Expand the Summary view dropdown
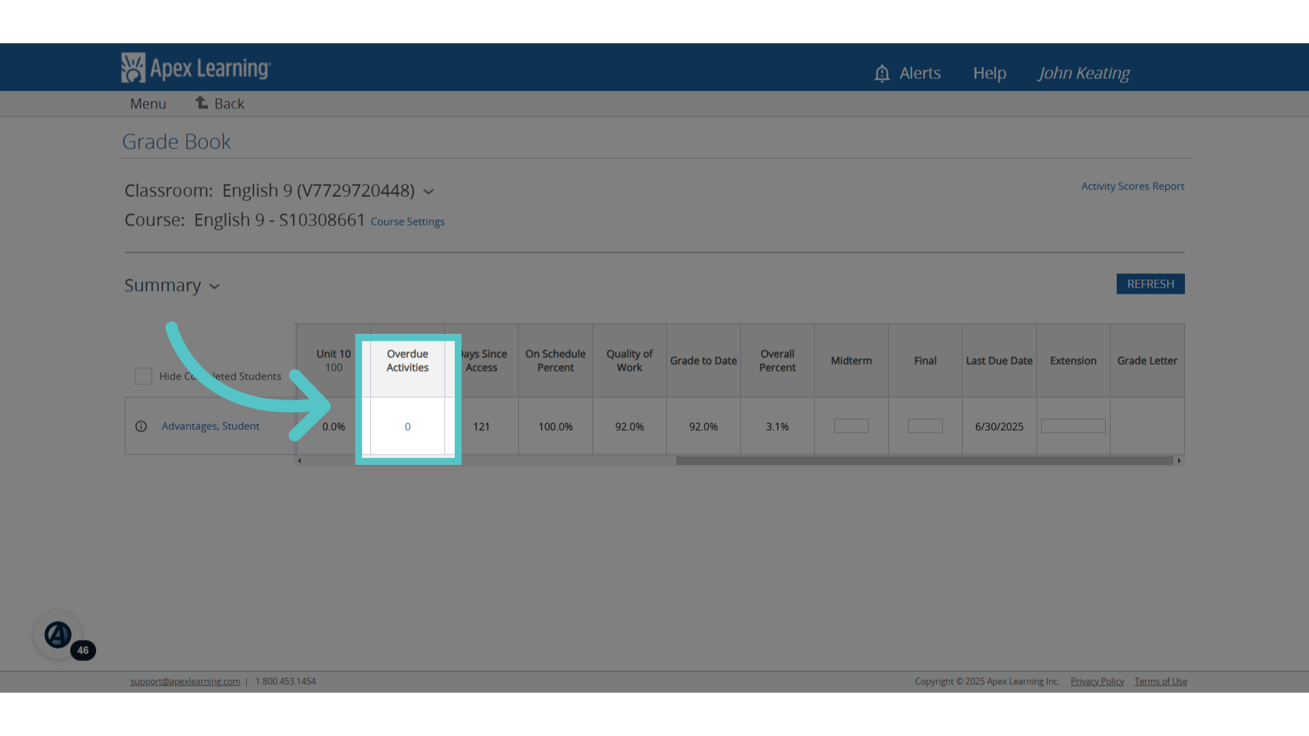Screen dimensions: 1309x736 point(214,287)
